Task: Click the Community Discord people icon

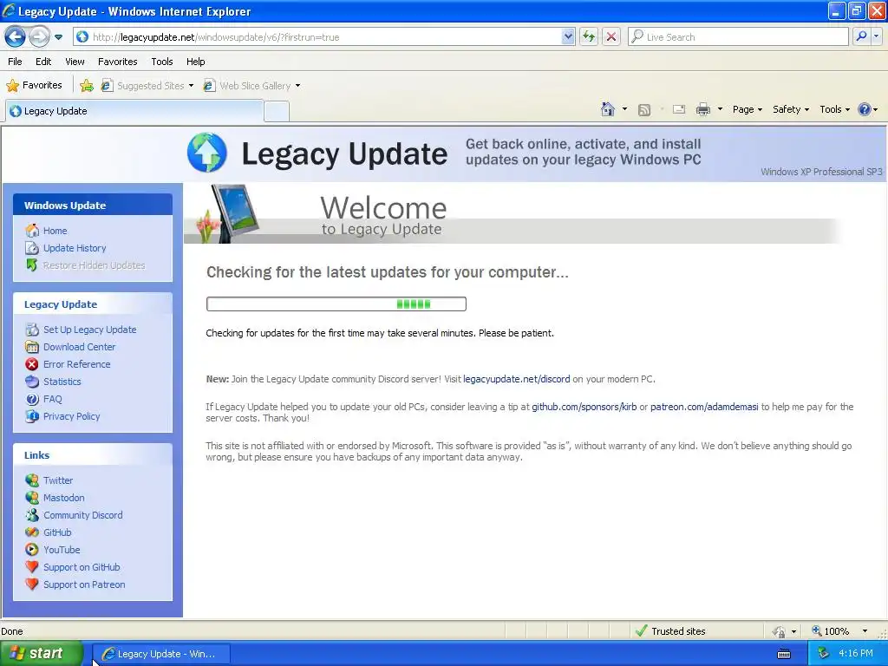Action: tap(32, 515)
